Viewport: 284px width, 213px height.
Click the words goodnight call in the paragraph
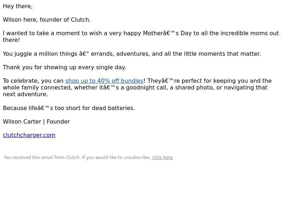[147, 88]
